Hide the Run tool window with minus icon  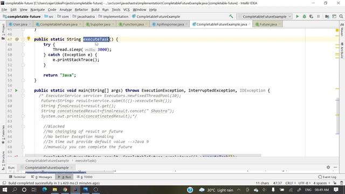[335, 167]
